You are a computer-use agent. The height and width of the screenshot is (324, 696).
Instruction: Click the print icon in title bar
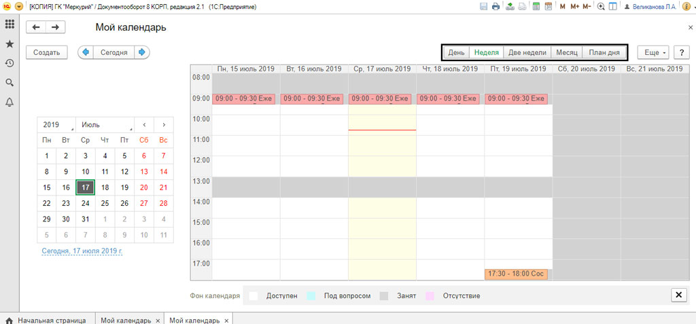[495, 6]
